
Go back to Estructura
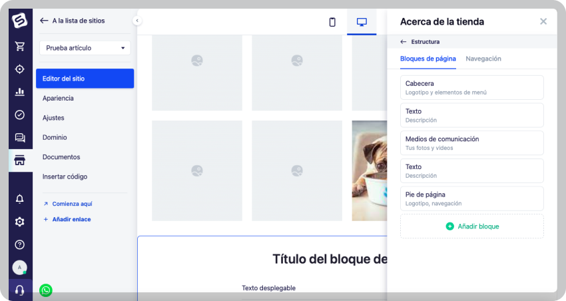420,42
